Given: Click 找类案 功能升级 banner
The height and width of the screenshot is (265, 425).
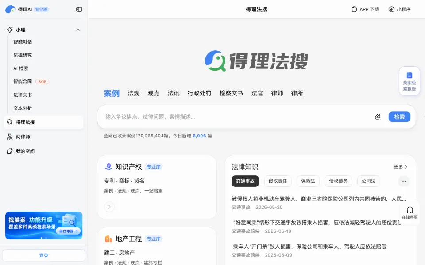Looking at the screenshot, I should (x=44, y=225).
